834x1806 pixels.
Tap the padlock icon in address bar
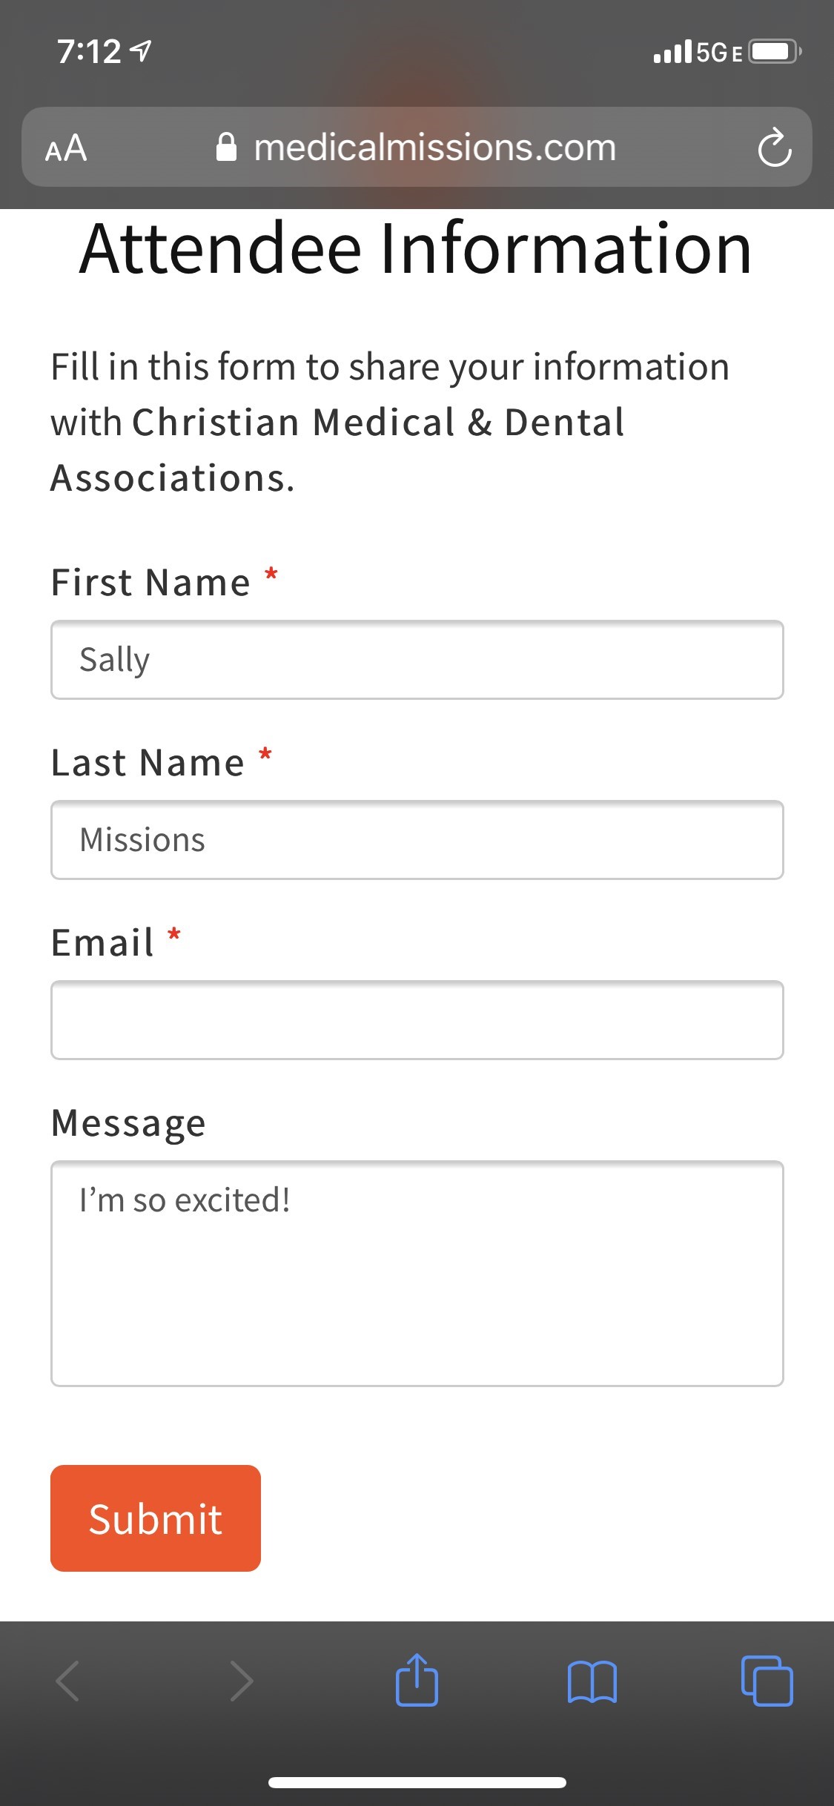click(x=226, y=148)
